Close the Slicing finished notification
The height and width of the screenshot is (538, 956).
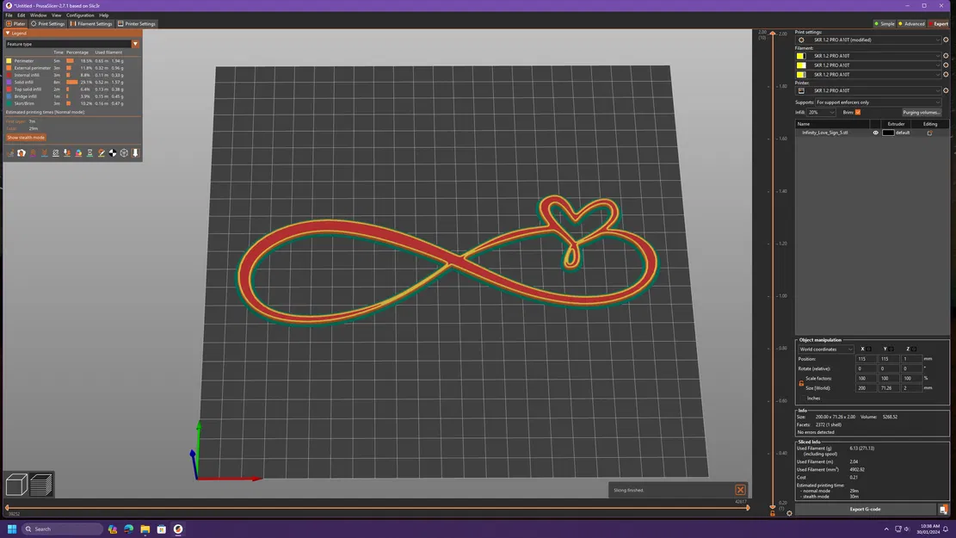click(740, 490)
